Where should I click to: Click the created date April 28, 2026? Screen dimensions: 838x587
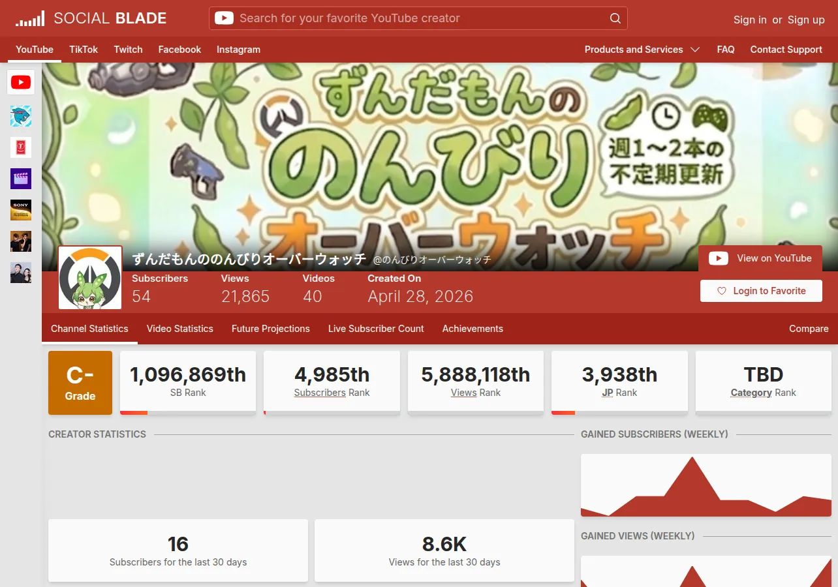coord(420,297)
